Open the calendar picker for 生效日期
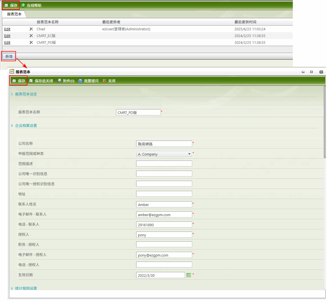 tap(189, 275)
